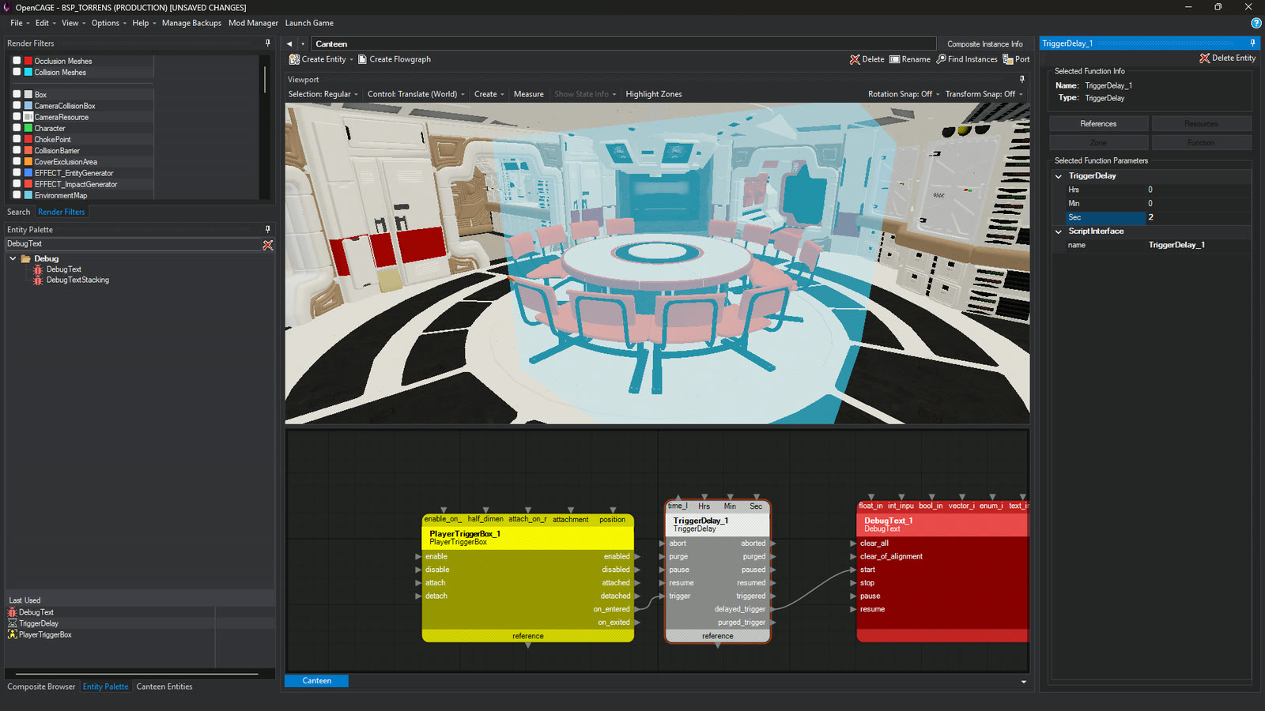This screenshot has width=1265, height=711.
Task: Pin the Render Filters panel
Action: tap(267, 43)
